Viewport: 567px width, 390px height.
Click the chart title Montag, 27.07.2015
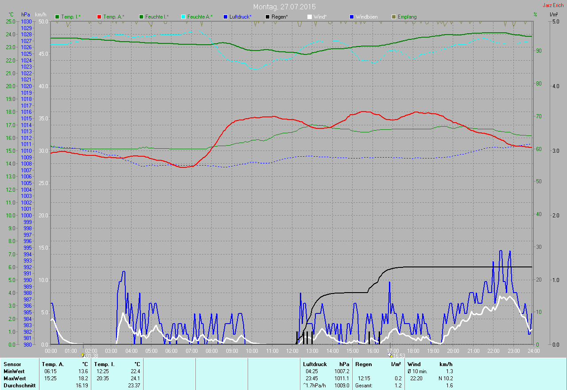click(x=284, y=7)
